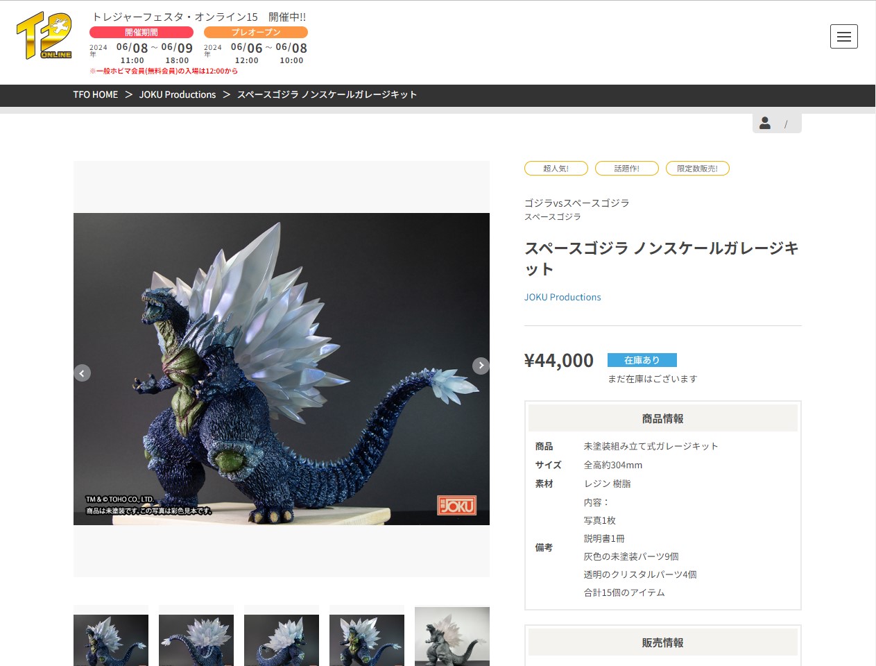Click the 全高約304mm size value
The image size is (876, 666).
pyautogui.click(x=613, y=465)
